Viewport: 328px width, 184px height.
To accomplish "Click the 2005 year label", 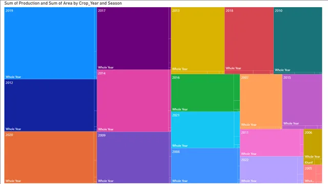I will 309,168.
